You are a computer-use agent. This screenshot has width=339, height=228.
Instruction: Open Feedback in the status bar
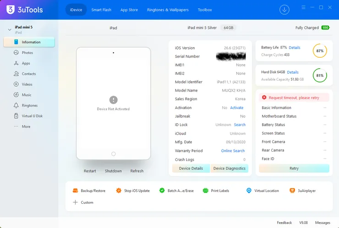pos(284,223)
